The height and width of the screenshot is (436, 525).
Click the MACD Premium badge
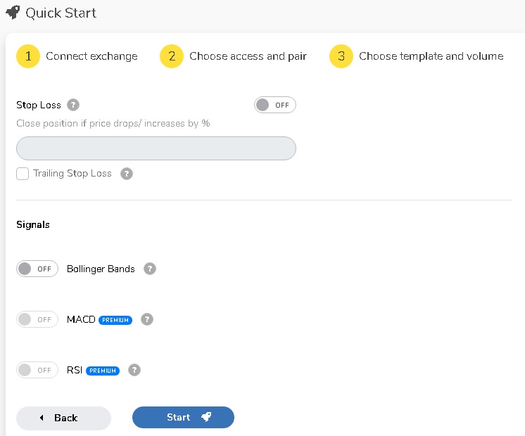pyautogui.click(x=115, y=320)
